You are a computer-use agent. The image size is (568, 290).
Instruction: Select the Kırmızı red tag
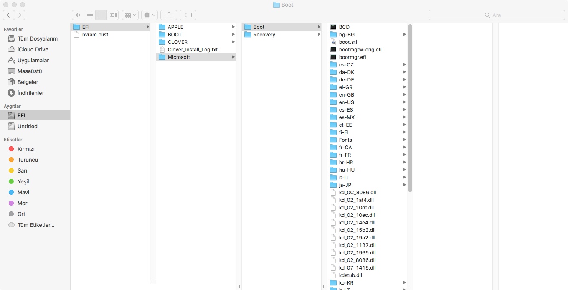[26, 149]
